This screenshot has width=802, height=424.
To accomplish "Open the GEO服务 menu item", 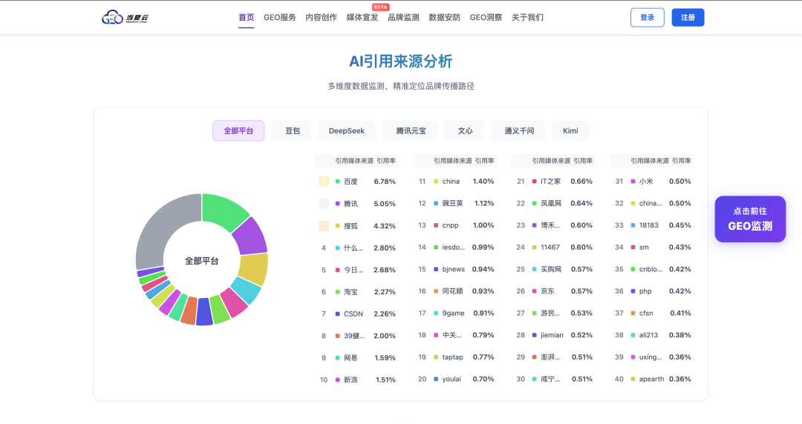I will click(x=280, y=17).
